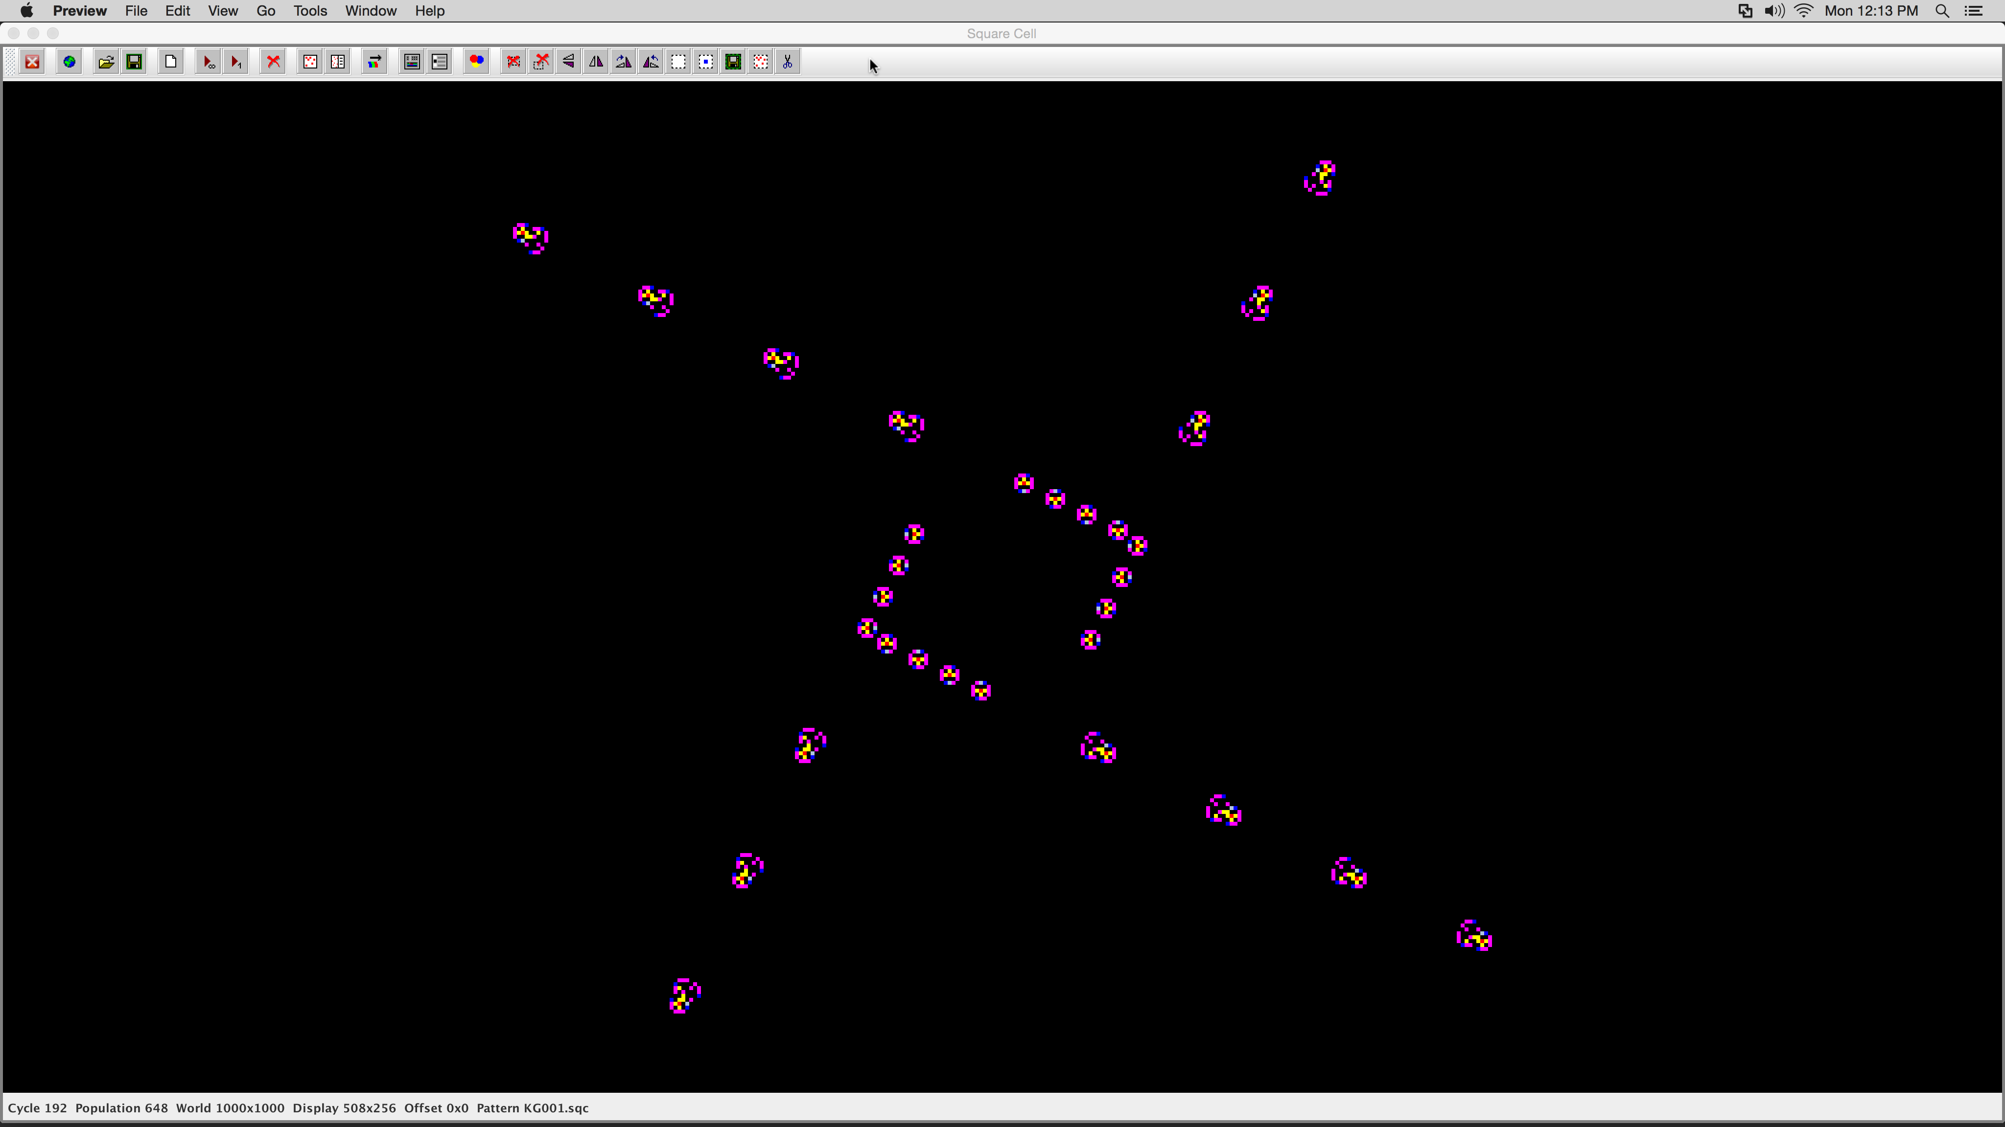Screen dimensions: 2005x1127
Task: Open a pattern file with folder icon
Action: point(107,62)
